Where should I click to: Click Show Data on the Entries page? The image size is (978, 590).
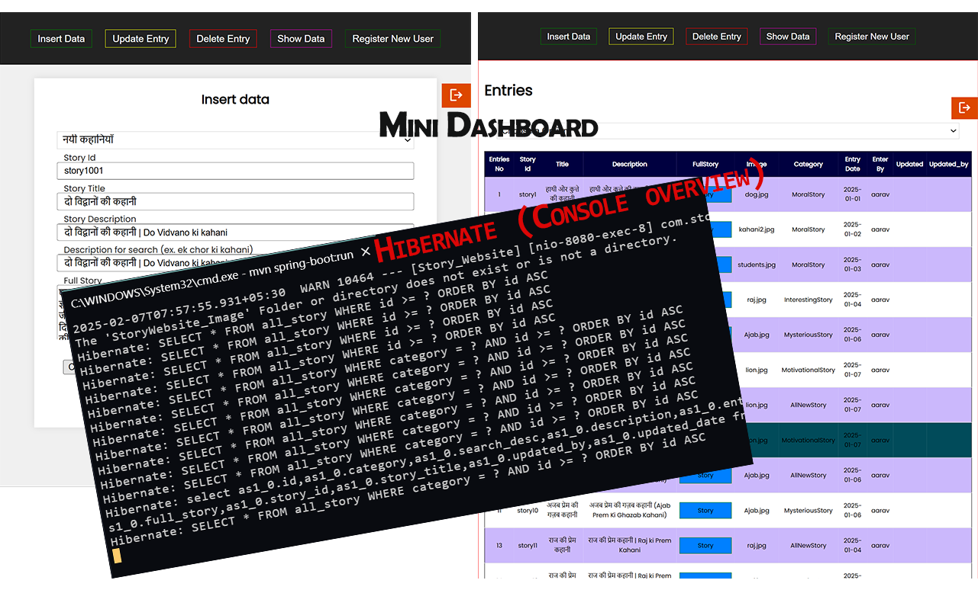tap(788, 37)
